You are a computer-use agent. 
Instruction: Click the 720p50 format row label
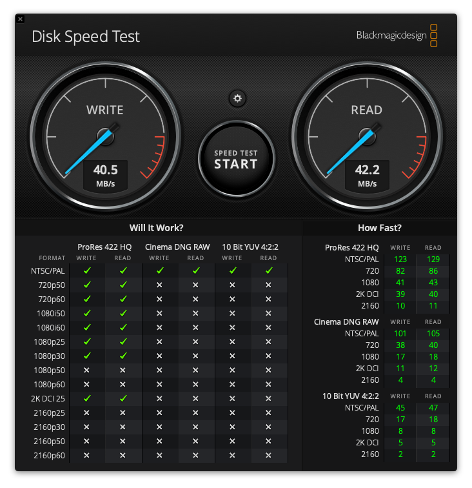click(52, 285)
